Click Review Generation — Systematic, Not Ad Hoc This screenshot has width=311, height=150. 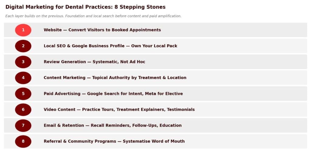tap(94, 62)
